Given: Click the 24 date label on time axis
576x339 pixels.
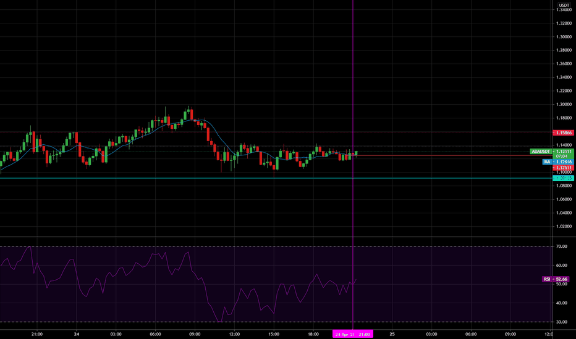Looking at the screenshot, I should tap(77, 334).
